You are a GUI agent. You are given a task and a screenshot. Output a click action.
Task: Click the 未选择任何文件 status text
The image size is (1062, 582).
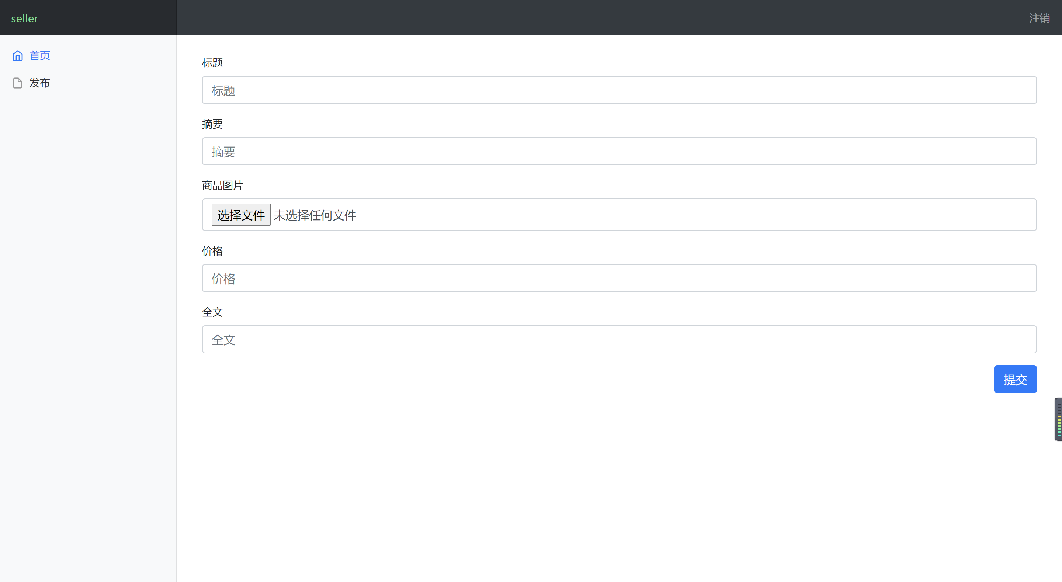[314, 215]
